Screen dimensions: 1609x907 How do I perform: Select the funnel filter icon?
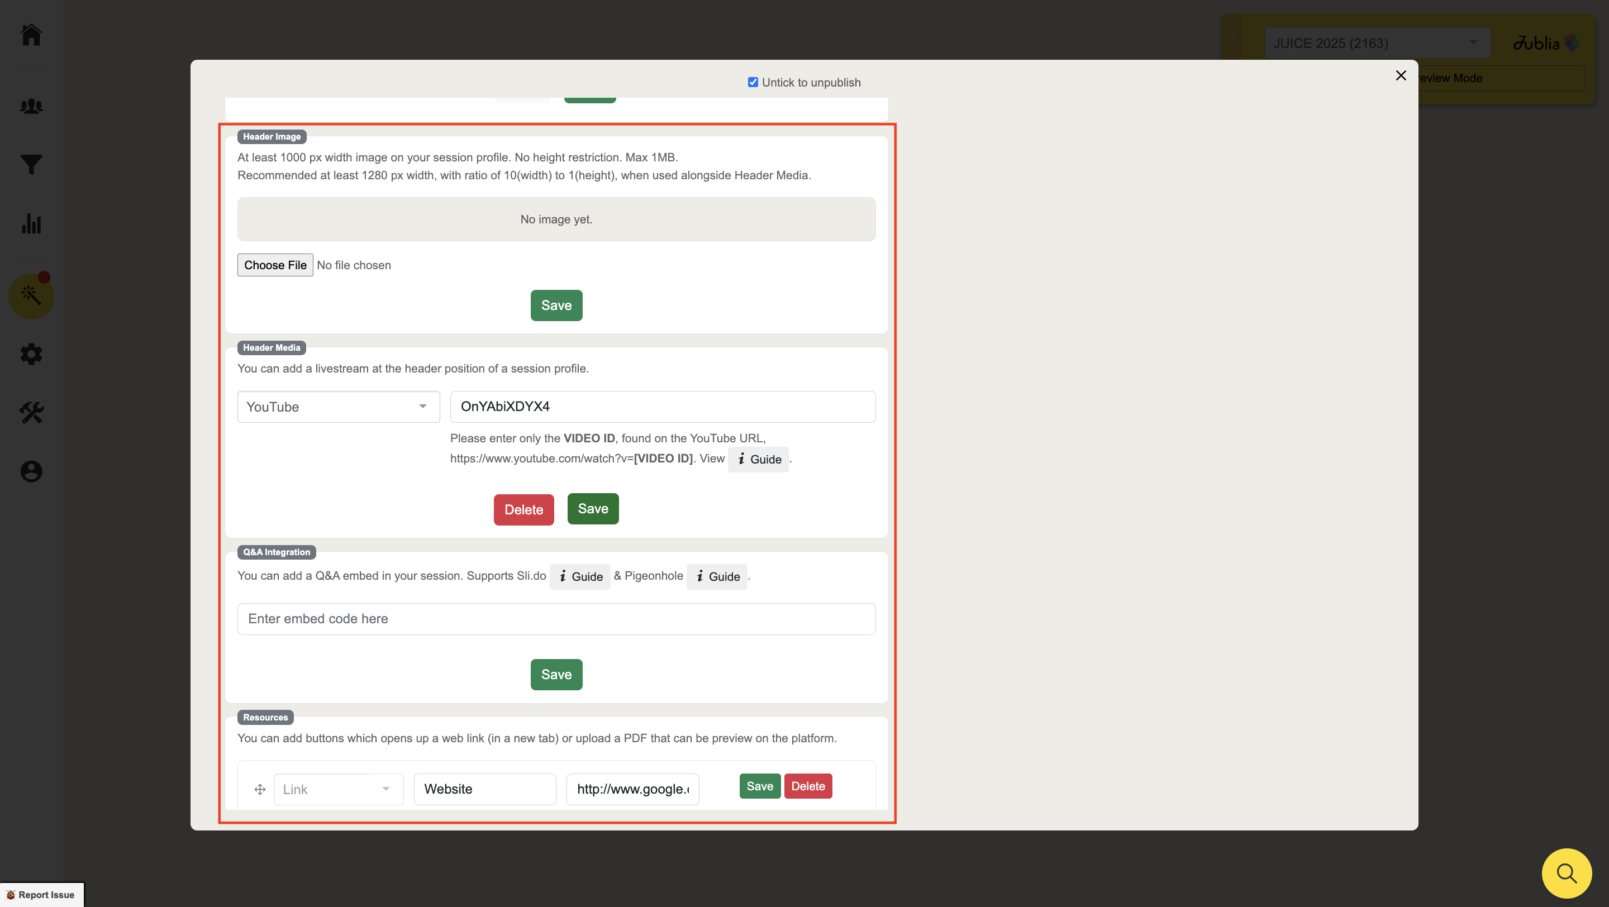click(31, 165)
